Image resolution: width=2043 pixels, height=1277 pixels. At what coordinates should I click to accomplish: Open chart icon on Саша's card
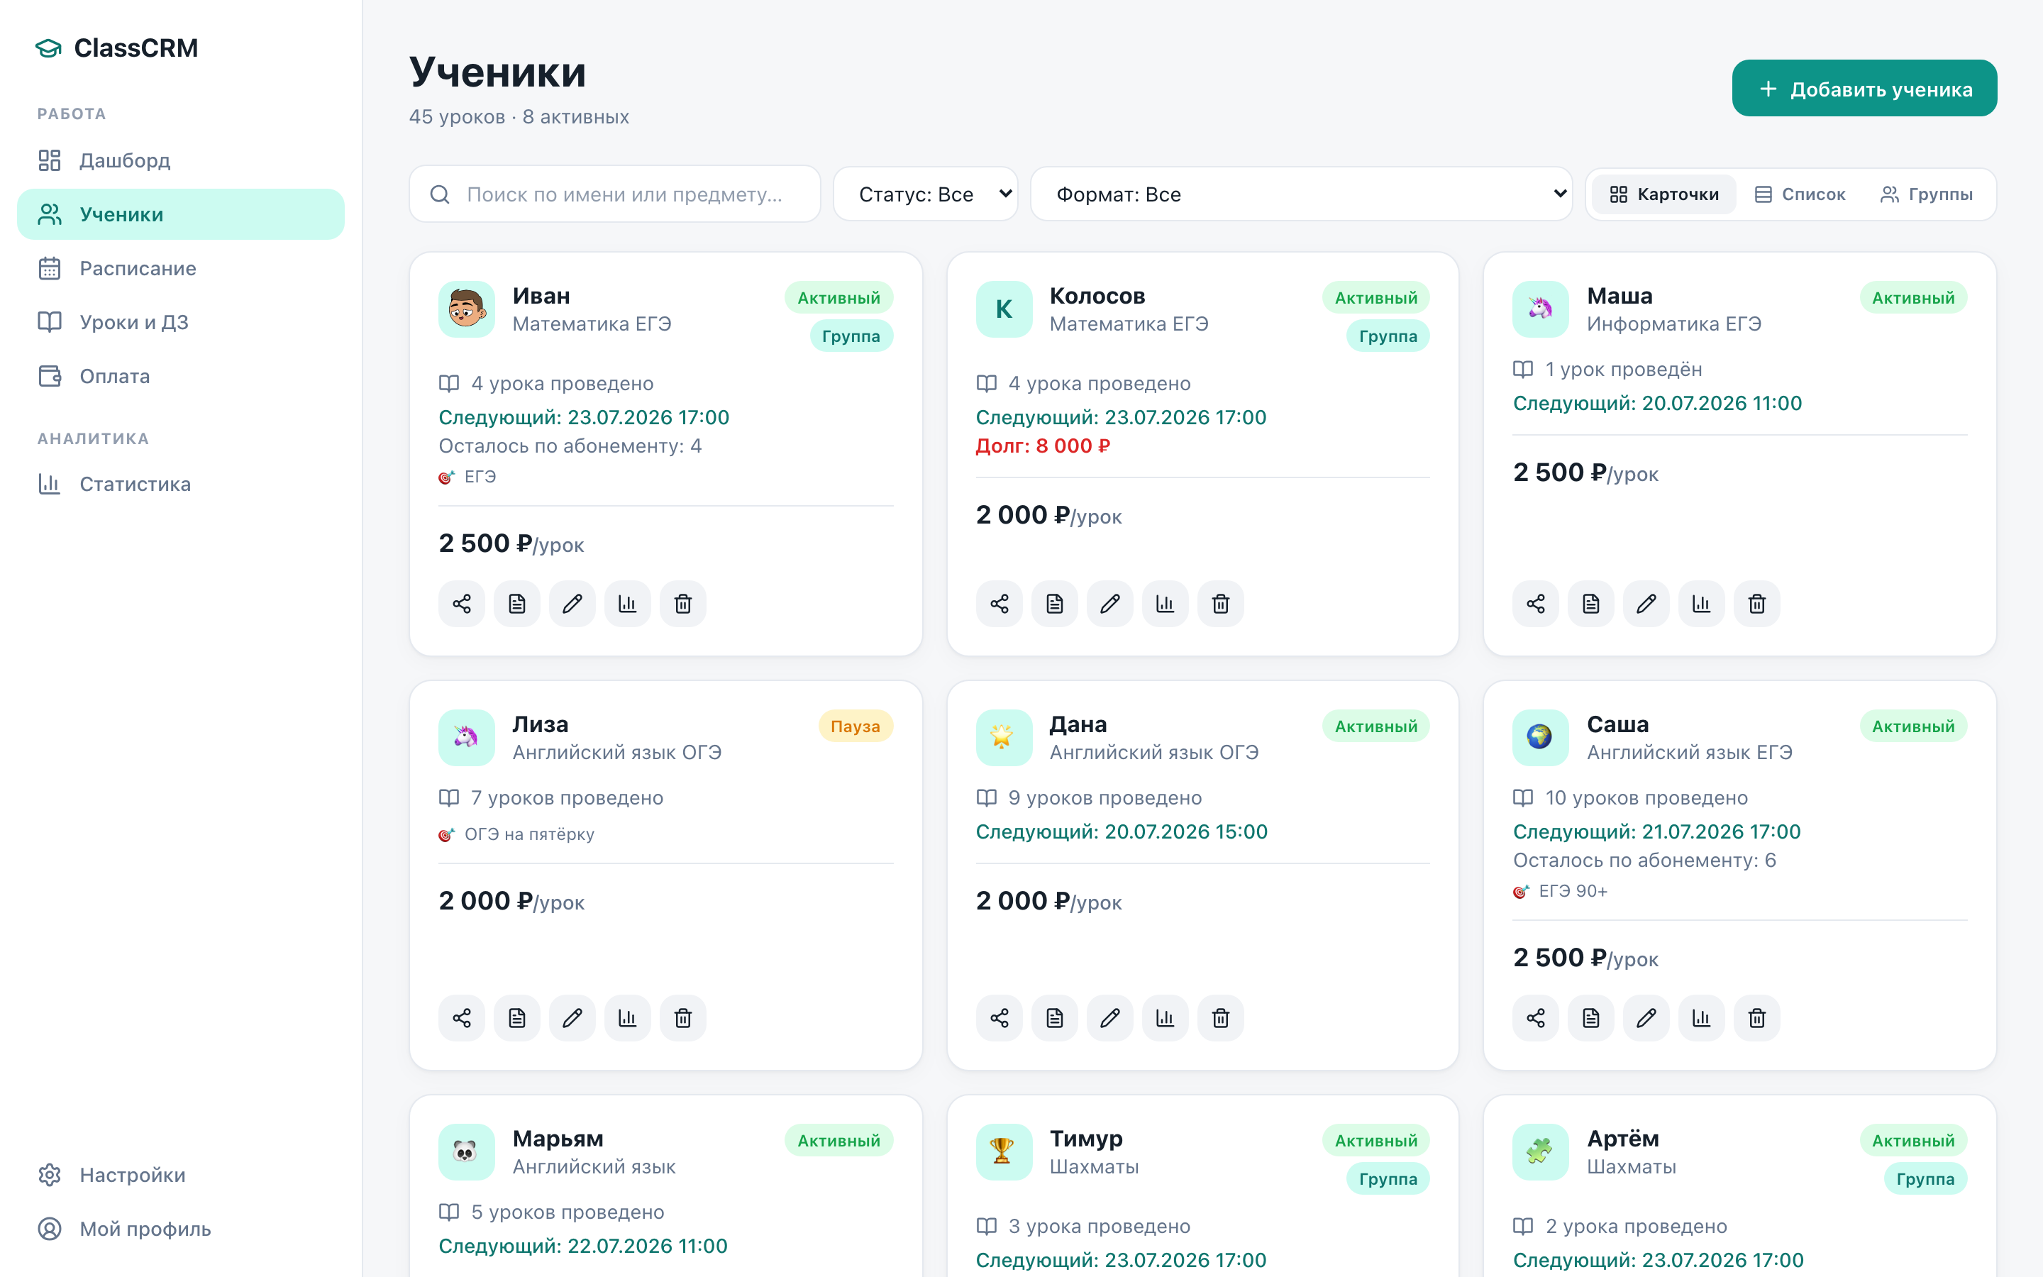[1701, 1018]
